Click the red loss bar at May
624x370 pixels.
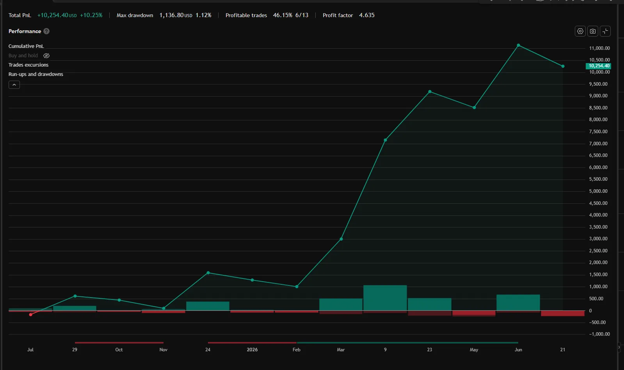click(x=474, y=313)
